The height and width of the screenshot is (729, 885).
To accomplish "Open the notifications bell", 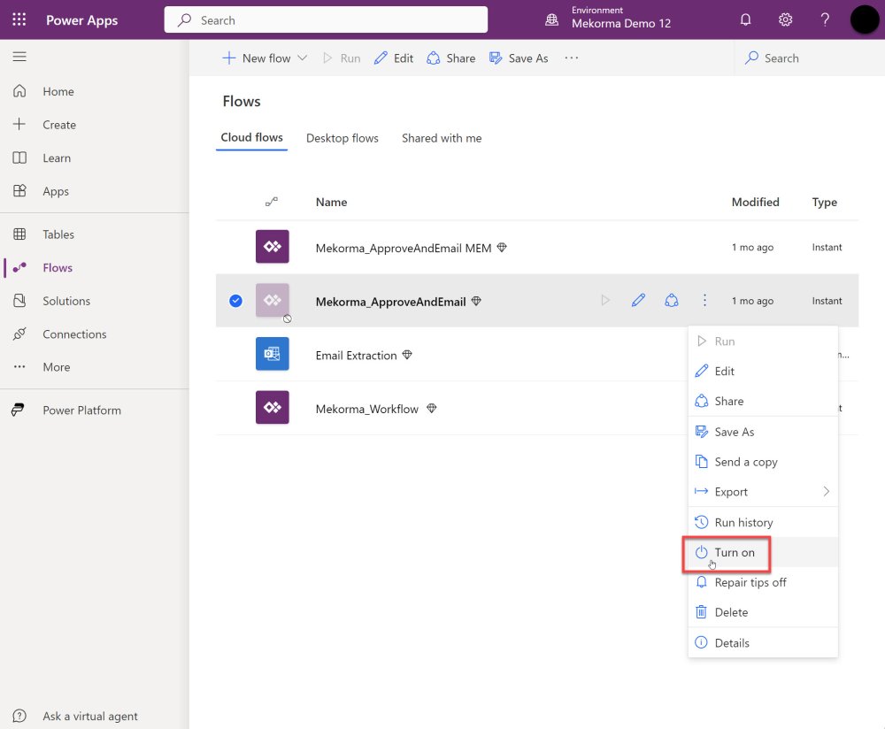I will click(745, 19).
